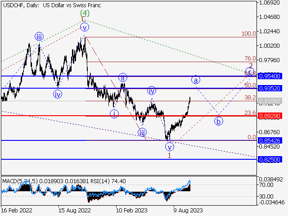
Task: Click the 1.00200 price axis value
Action: (x=270, y=45)
